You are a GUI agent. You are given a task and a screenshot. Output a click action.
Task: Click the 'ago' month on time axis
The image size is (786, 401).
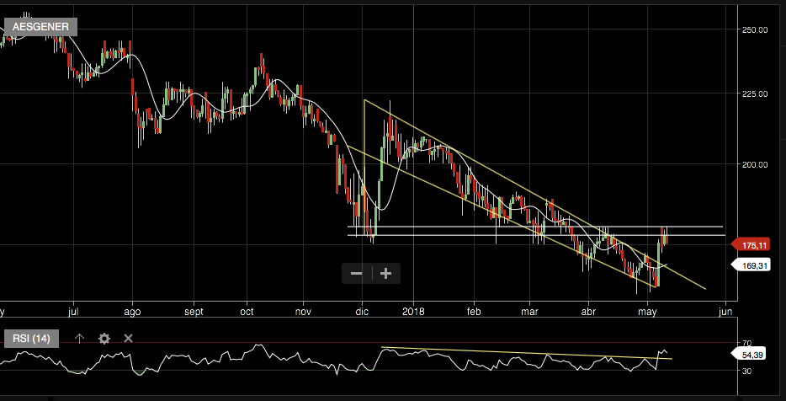click(132, 311)
